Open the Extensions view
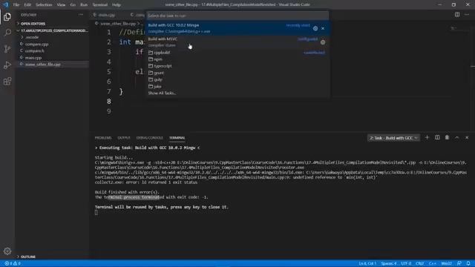Image resolution: width=475 pixels, height=267 pixels. tap(7, 81)
